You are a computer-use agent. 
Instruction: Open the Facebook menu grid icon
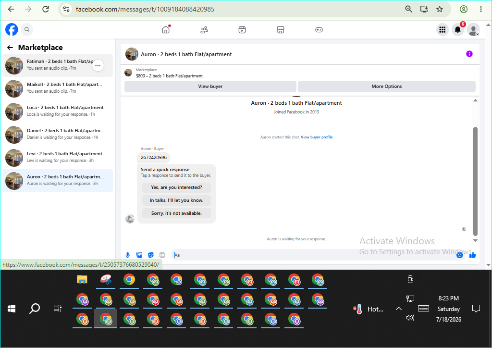443,30
